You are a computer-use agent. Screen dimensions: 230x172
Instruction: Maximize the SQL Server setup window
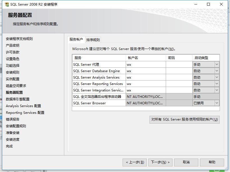(208, 4)
